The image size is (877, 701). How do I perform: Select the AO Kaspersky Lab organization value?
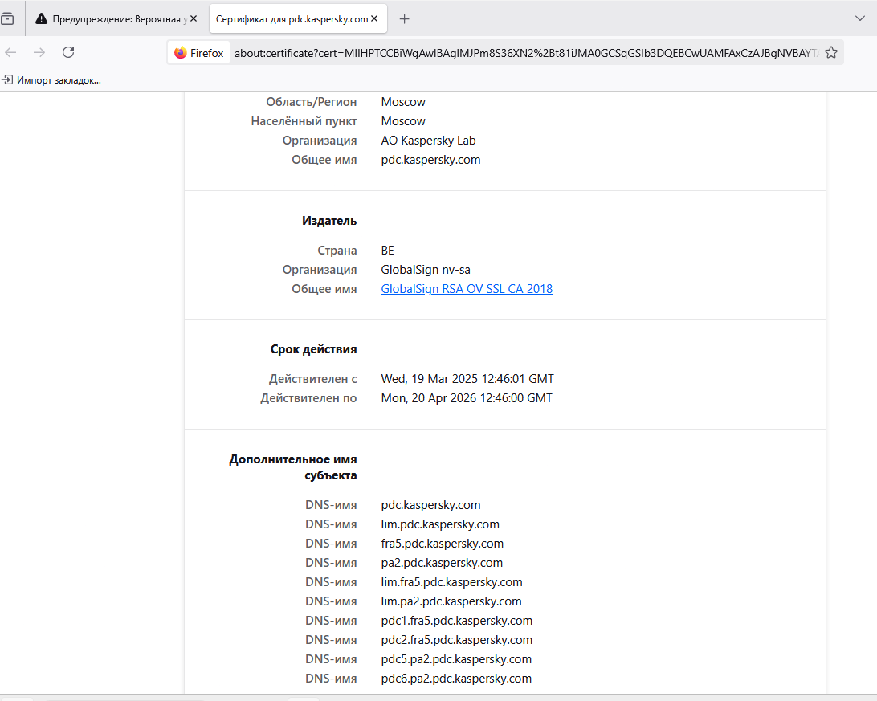coord(428,141)
